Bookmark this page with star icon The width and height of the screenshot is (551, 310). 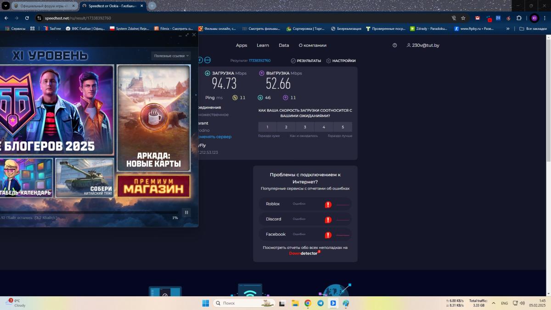click(463, 18)
